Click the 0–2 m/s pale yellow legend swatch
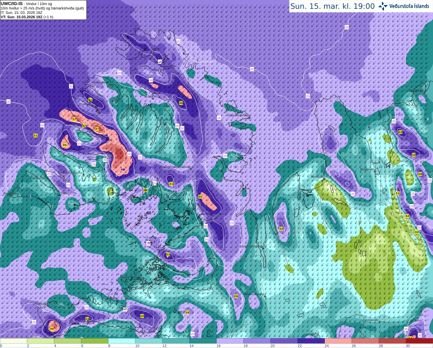The image size is (433, 348). (14, 341)
